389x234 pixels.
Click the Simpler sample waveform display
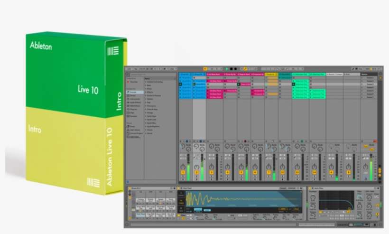click(243, 199)
